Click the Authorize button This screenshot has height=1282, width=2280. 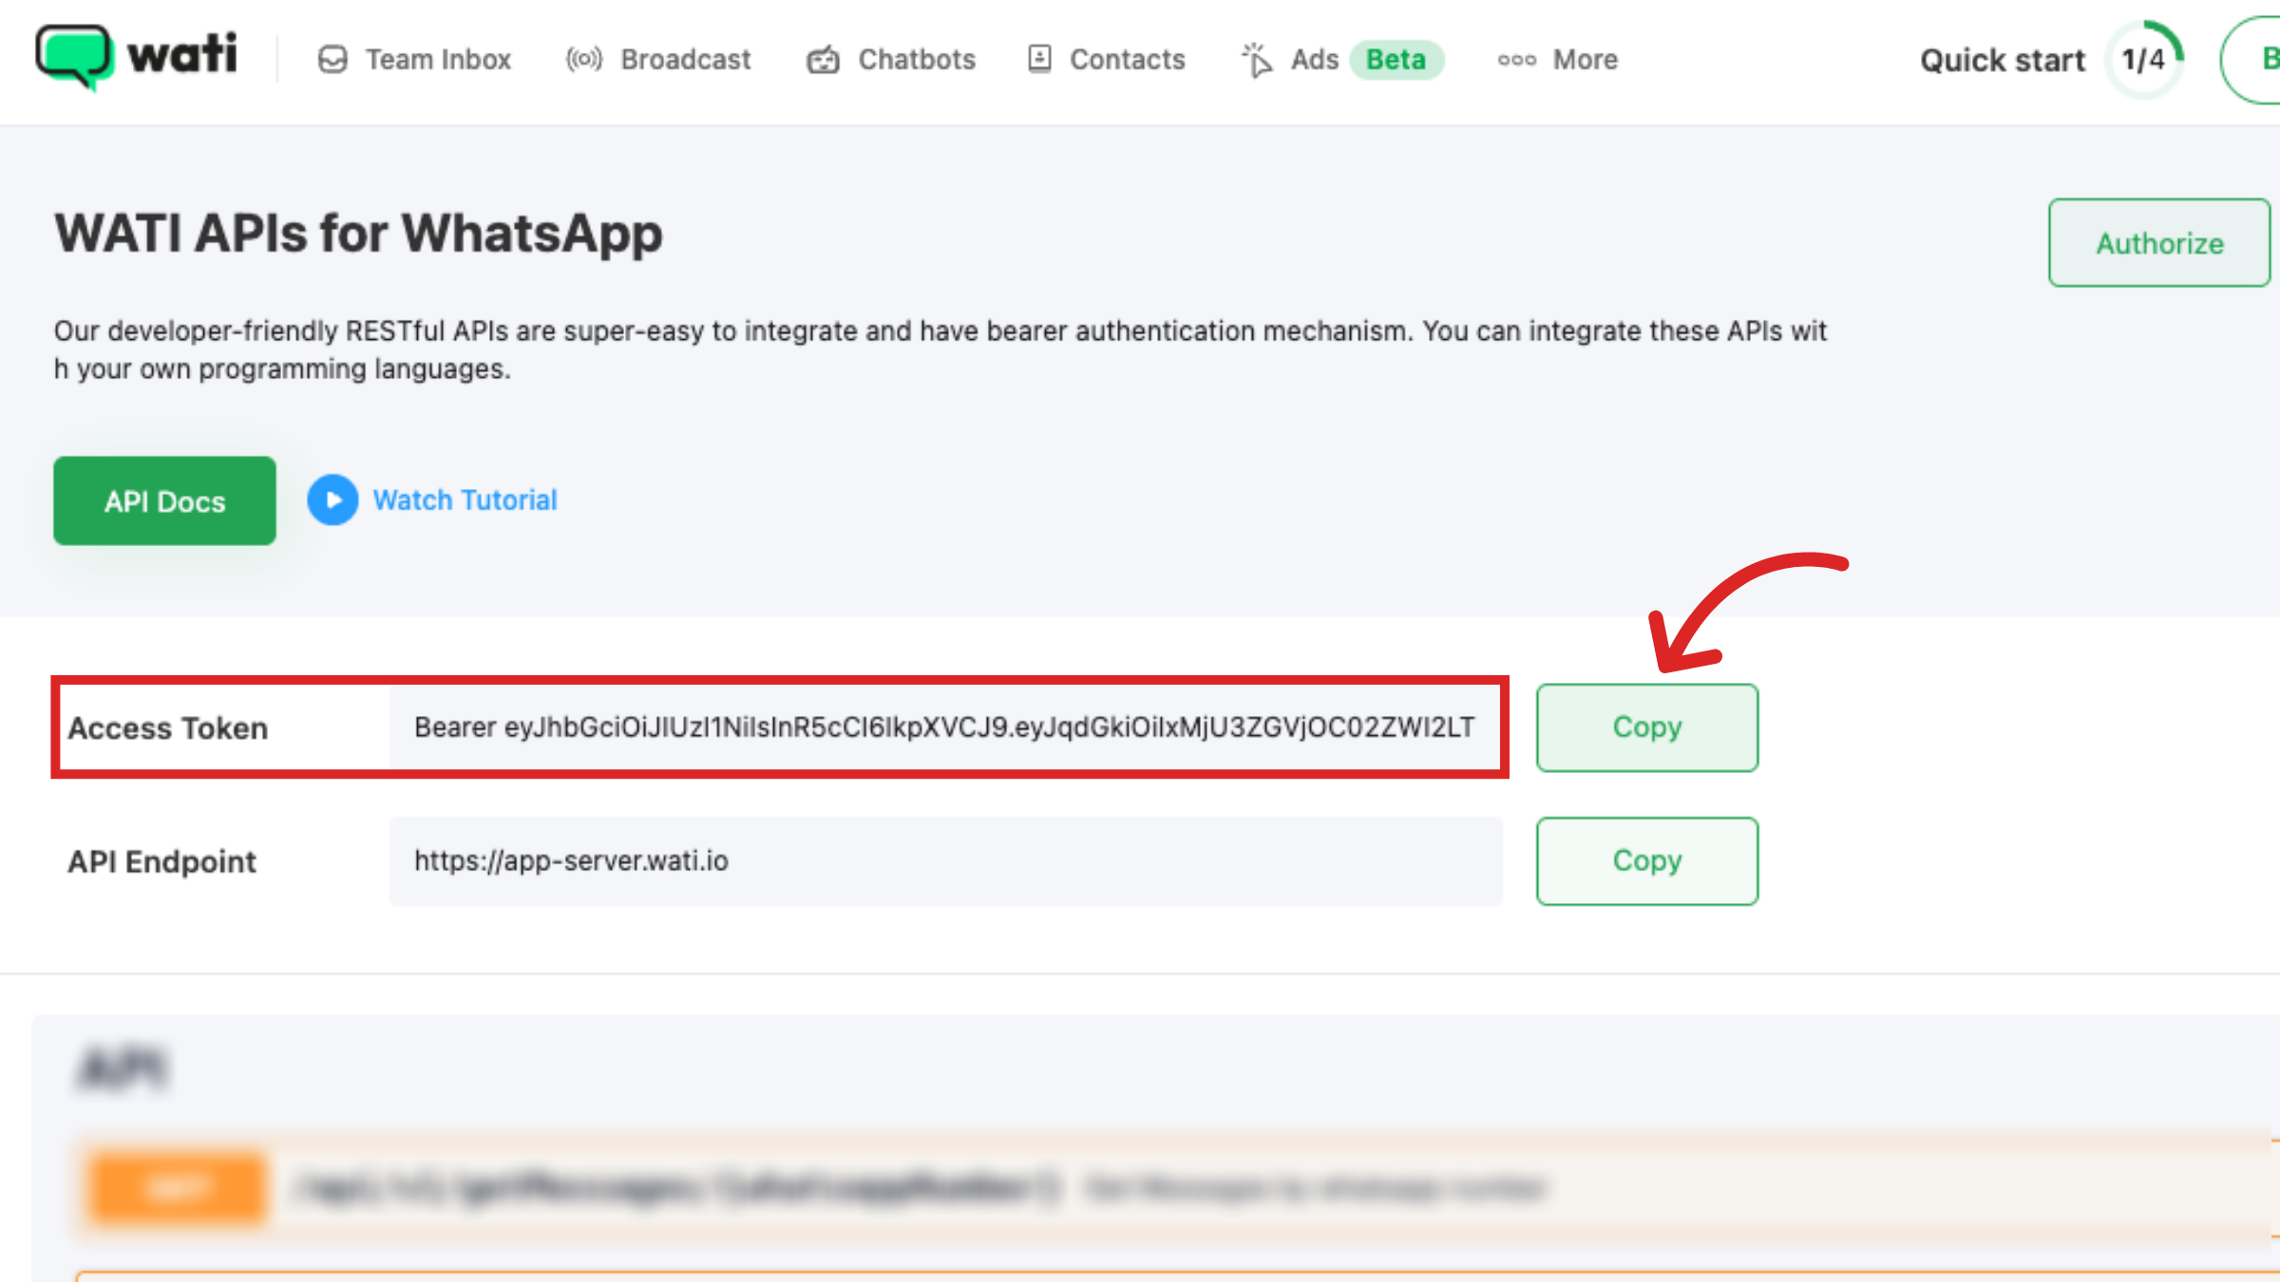[x=2158, y=243]
